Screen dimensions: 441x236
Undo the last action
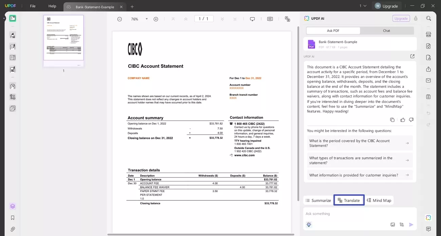click(428, 113)
